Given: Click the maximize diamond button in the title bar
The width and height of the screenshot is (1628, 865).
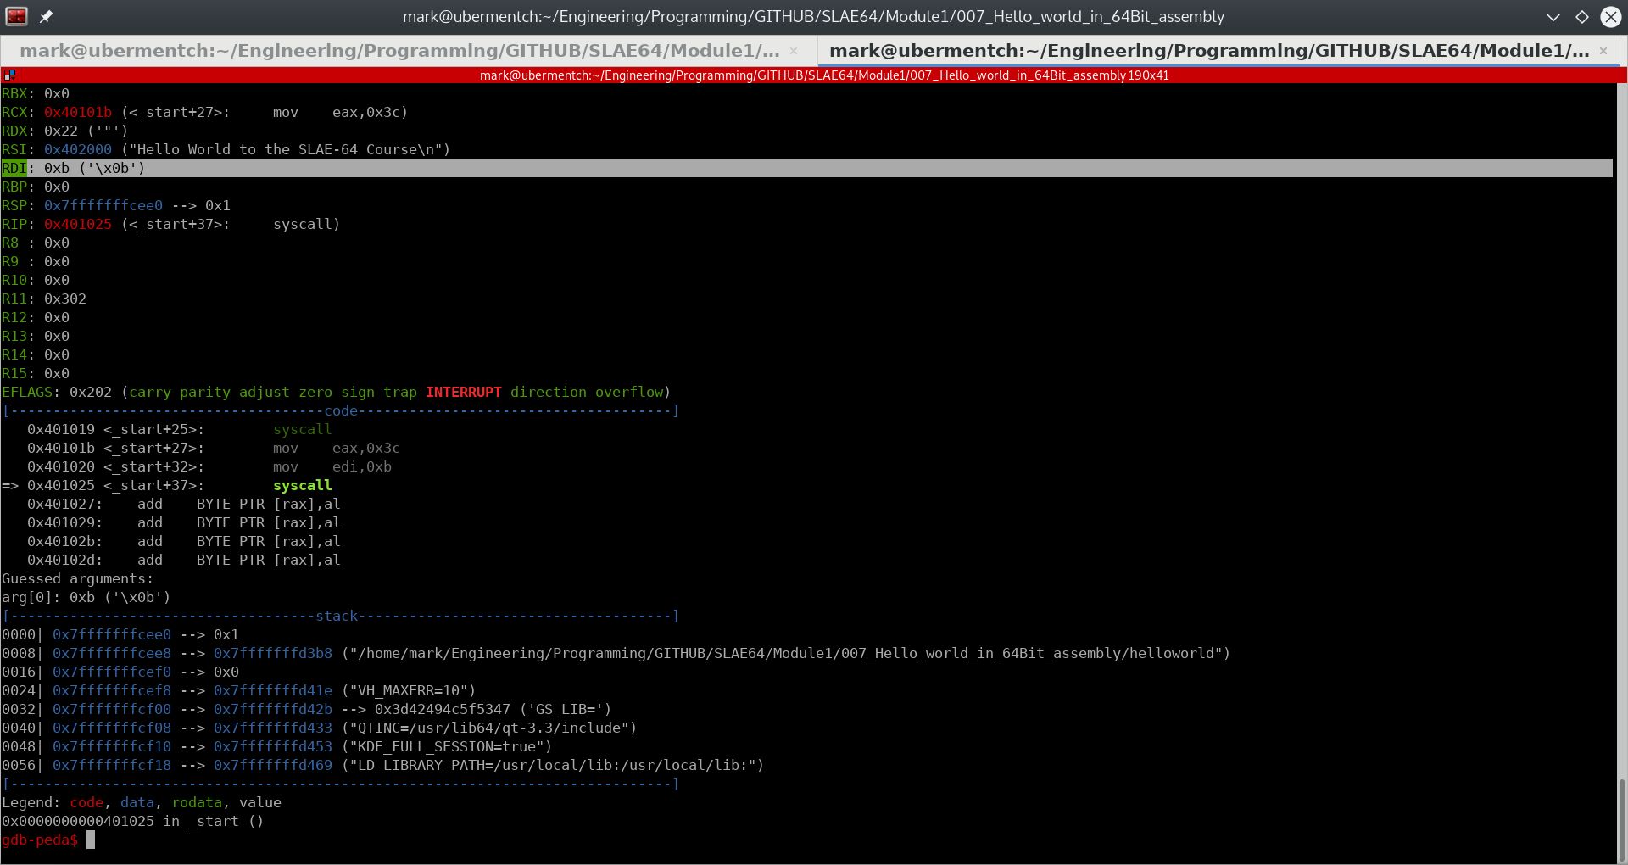Looking at the screenshot, I should click(x=1582, y=16).
